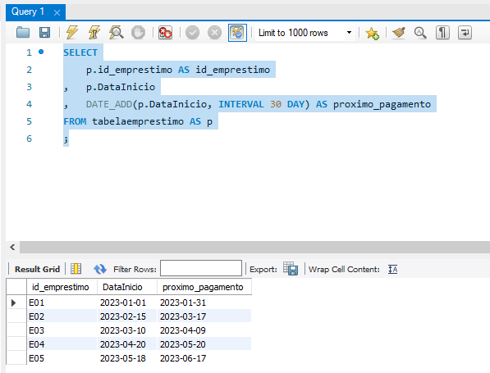Image resolution: width=490 pixels, height=373 pixels.
Task: Toggle stop-on-error script execution icon
Action: pyautogui.click(x=165, y=33)
